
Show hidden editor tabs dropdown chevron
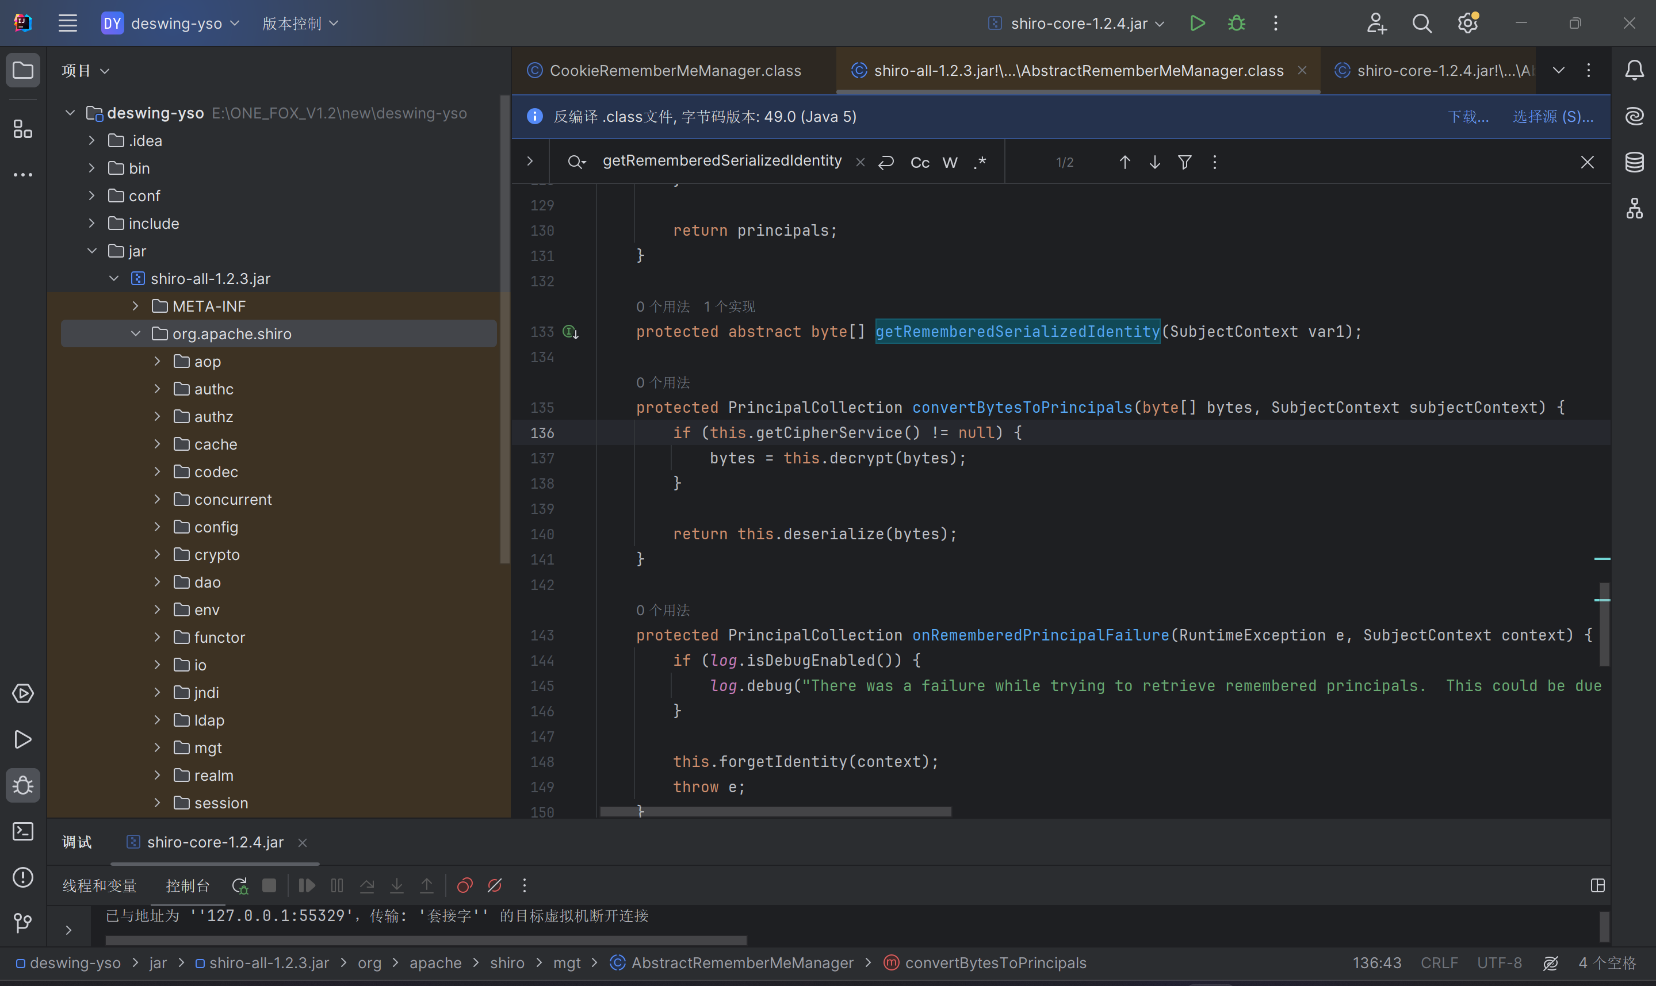click(1558, 70)
